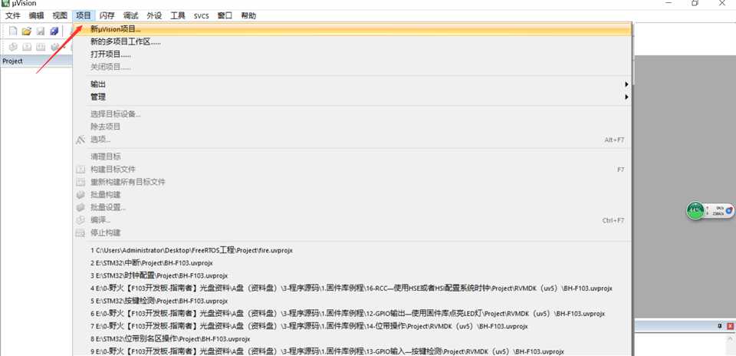Open recent project 3 E:\STM32\时钟配置

tap(352, 275)
